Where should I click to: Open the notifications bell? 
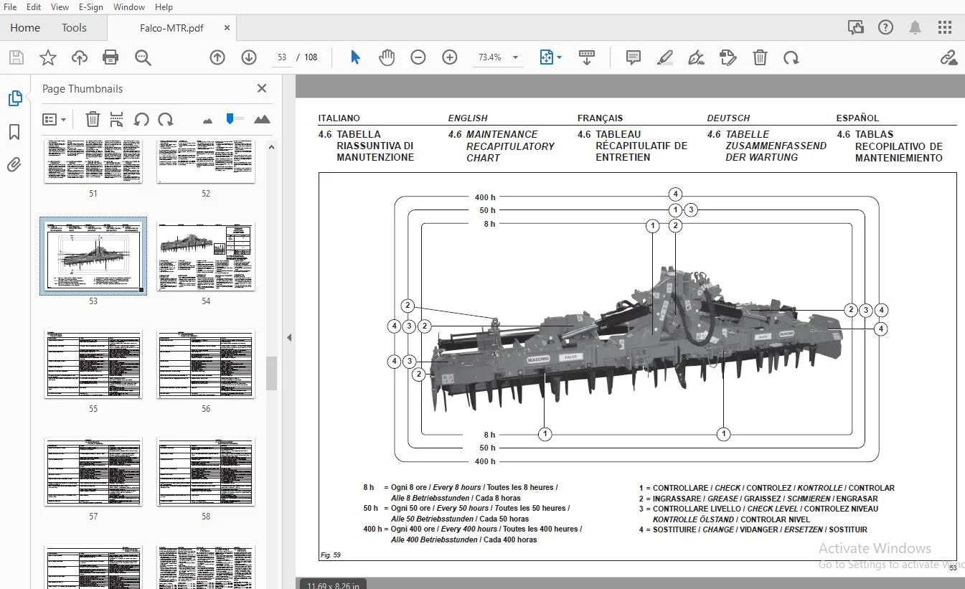coord(915,28)
